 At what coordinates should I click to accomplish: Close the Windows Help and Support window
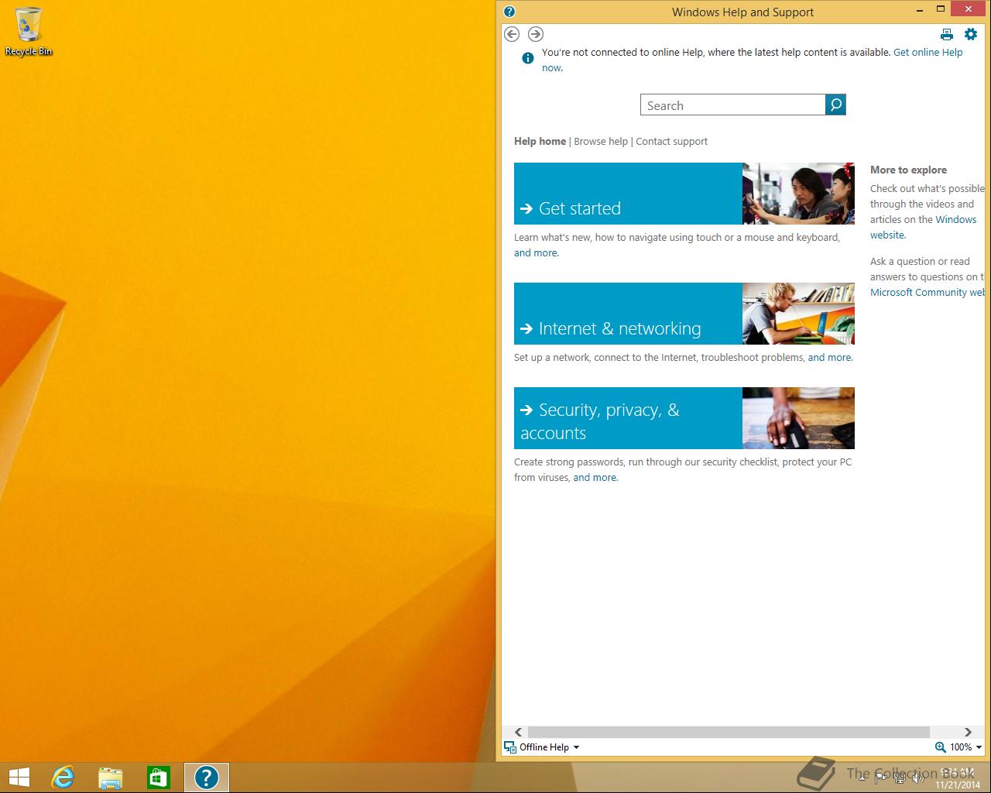(x=968, y=9)
